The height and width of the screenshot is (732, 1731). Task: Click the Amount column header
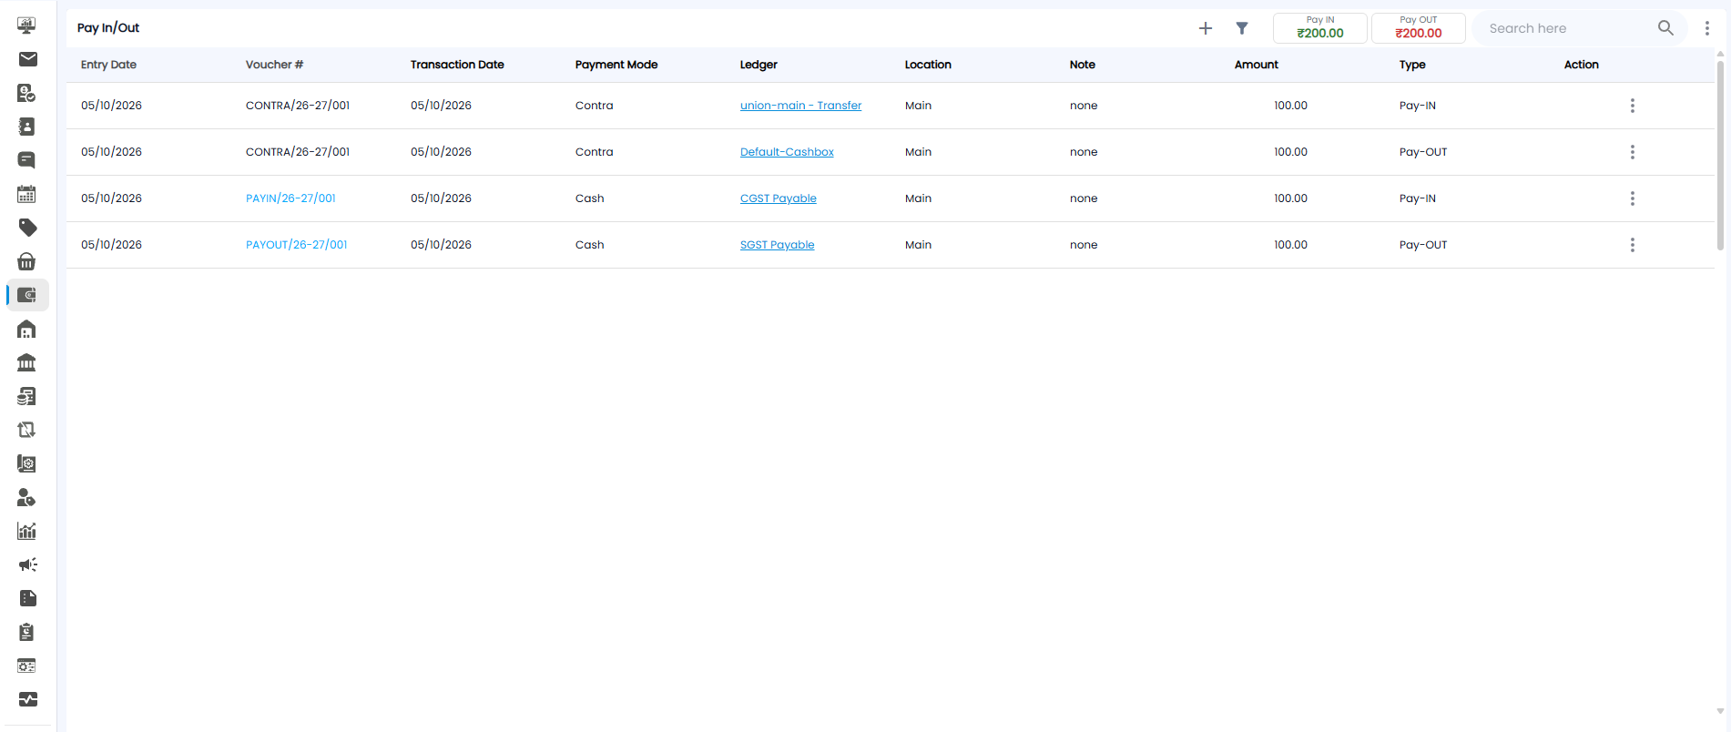click(x=1257, y=65)
